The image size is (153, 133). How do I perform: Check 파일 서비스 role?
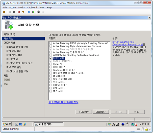(50, 88)
